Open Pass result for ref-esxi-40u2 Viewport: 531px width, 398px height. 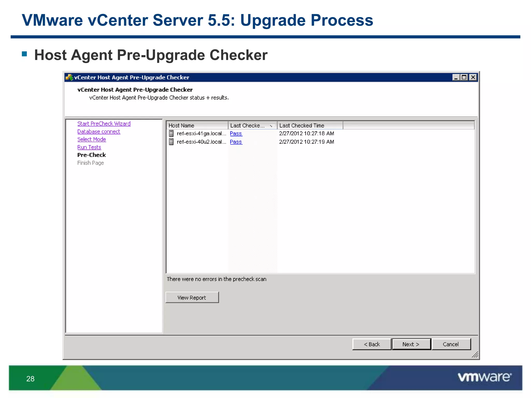[x=236, y=142]
